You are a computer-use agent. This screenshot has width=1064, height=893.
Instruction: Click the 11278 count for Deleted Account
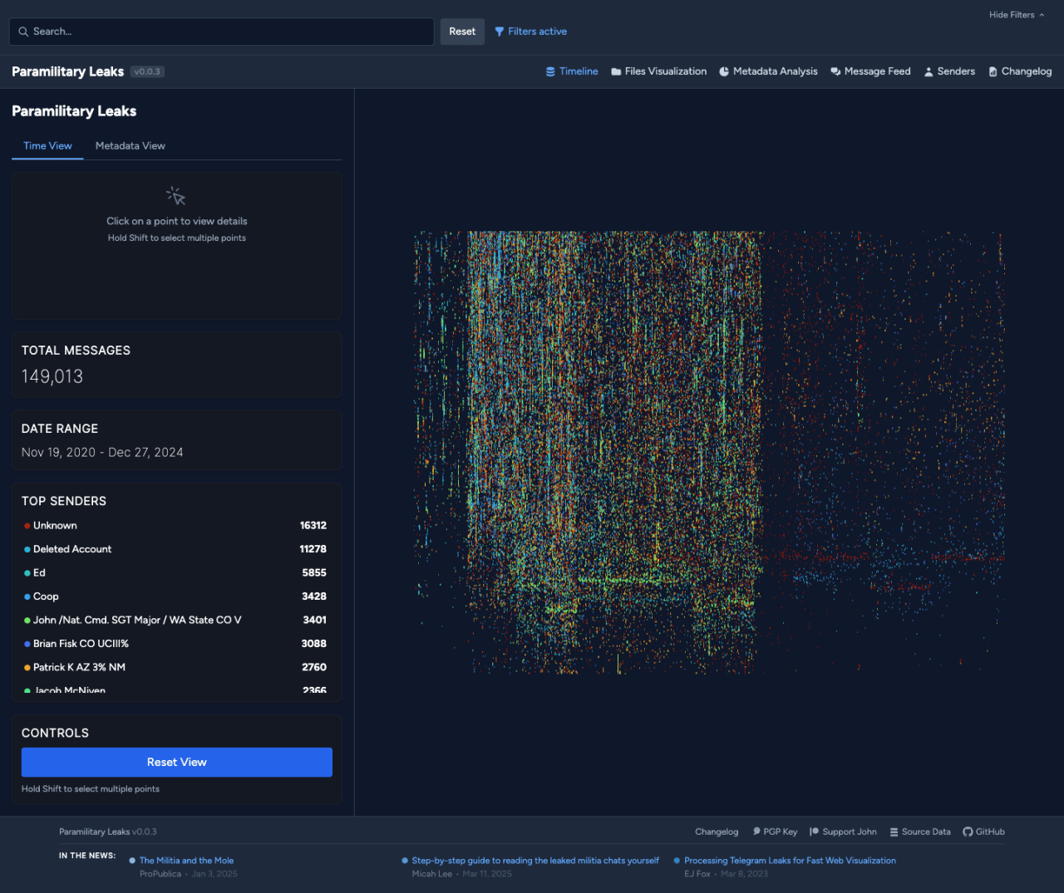click(313, 549)
